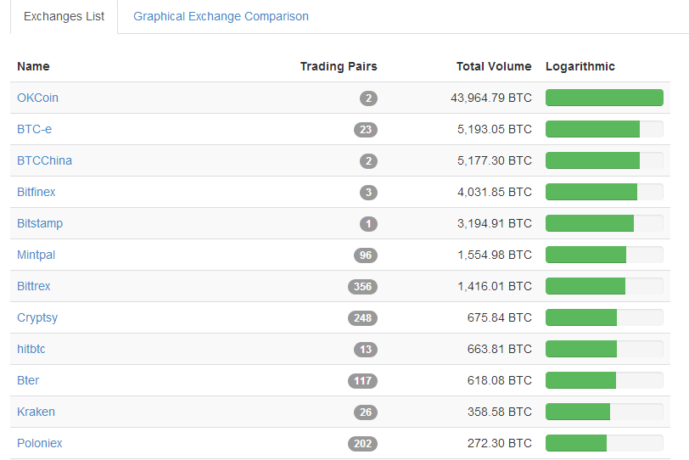Click the BTC-e logarithmic volume bar
Image resolution: width=689 pixels, height=460 pixels.
[x=604, y=129]
